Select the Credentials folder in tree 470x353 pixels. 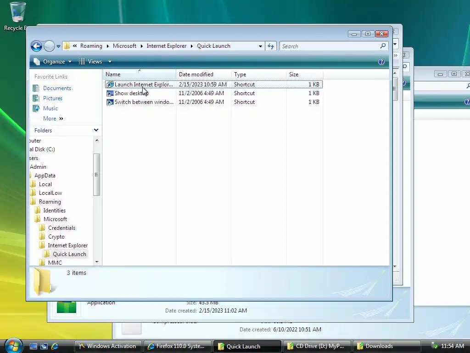coord(62,228)
